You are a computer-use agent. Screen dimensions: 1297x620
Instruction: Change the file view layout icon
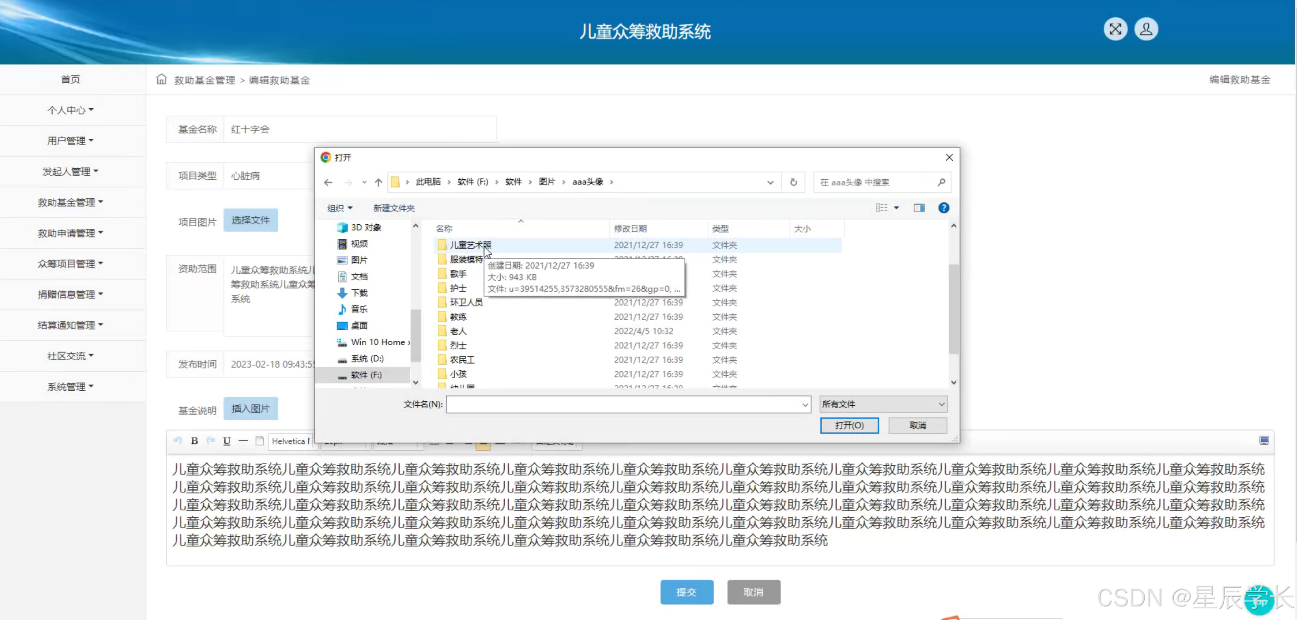(882, 208)
